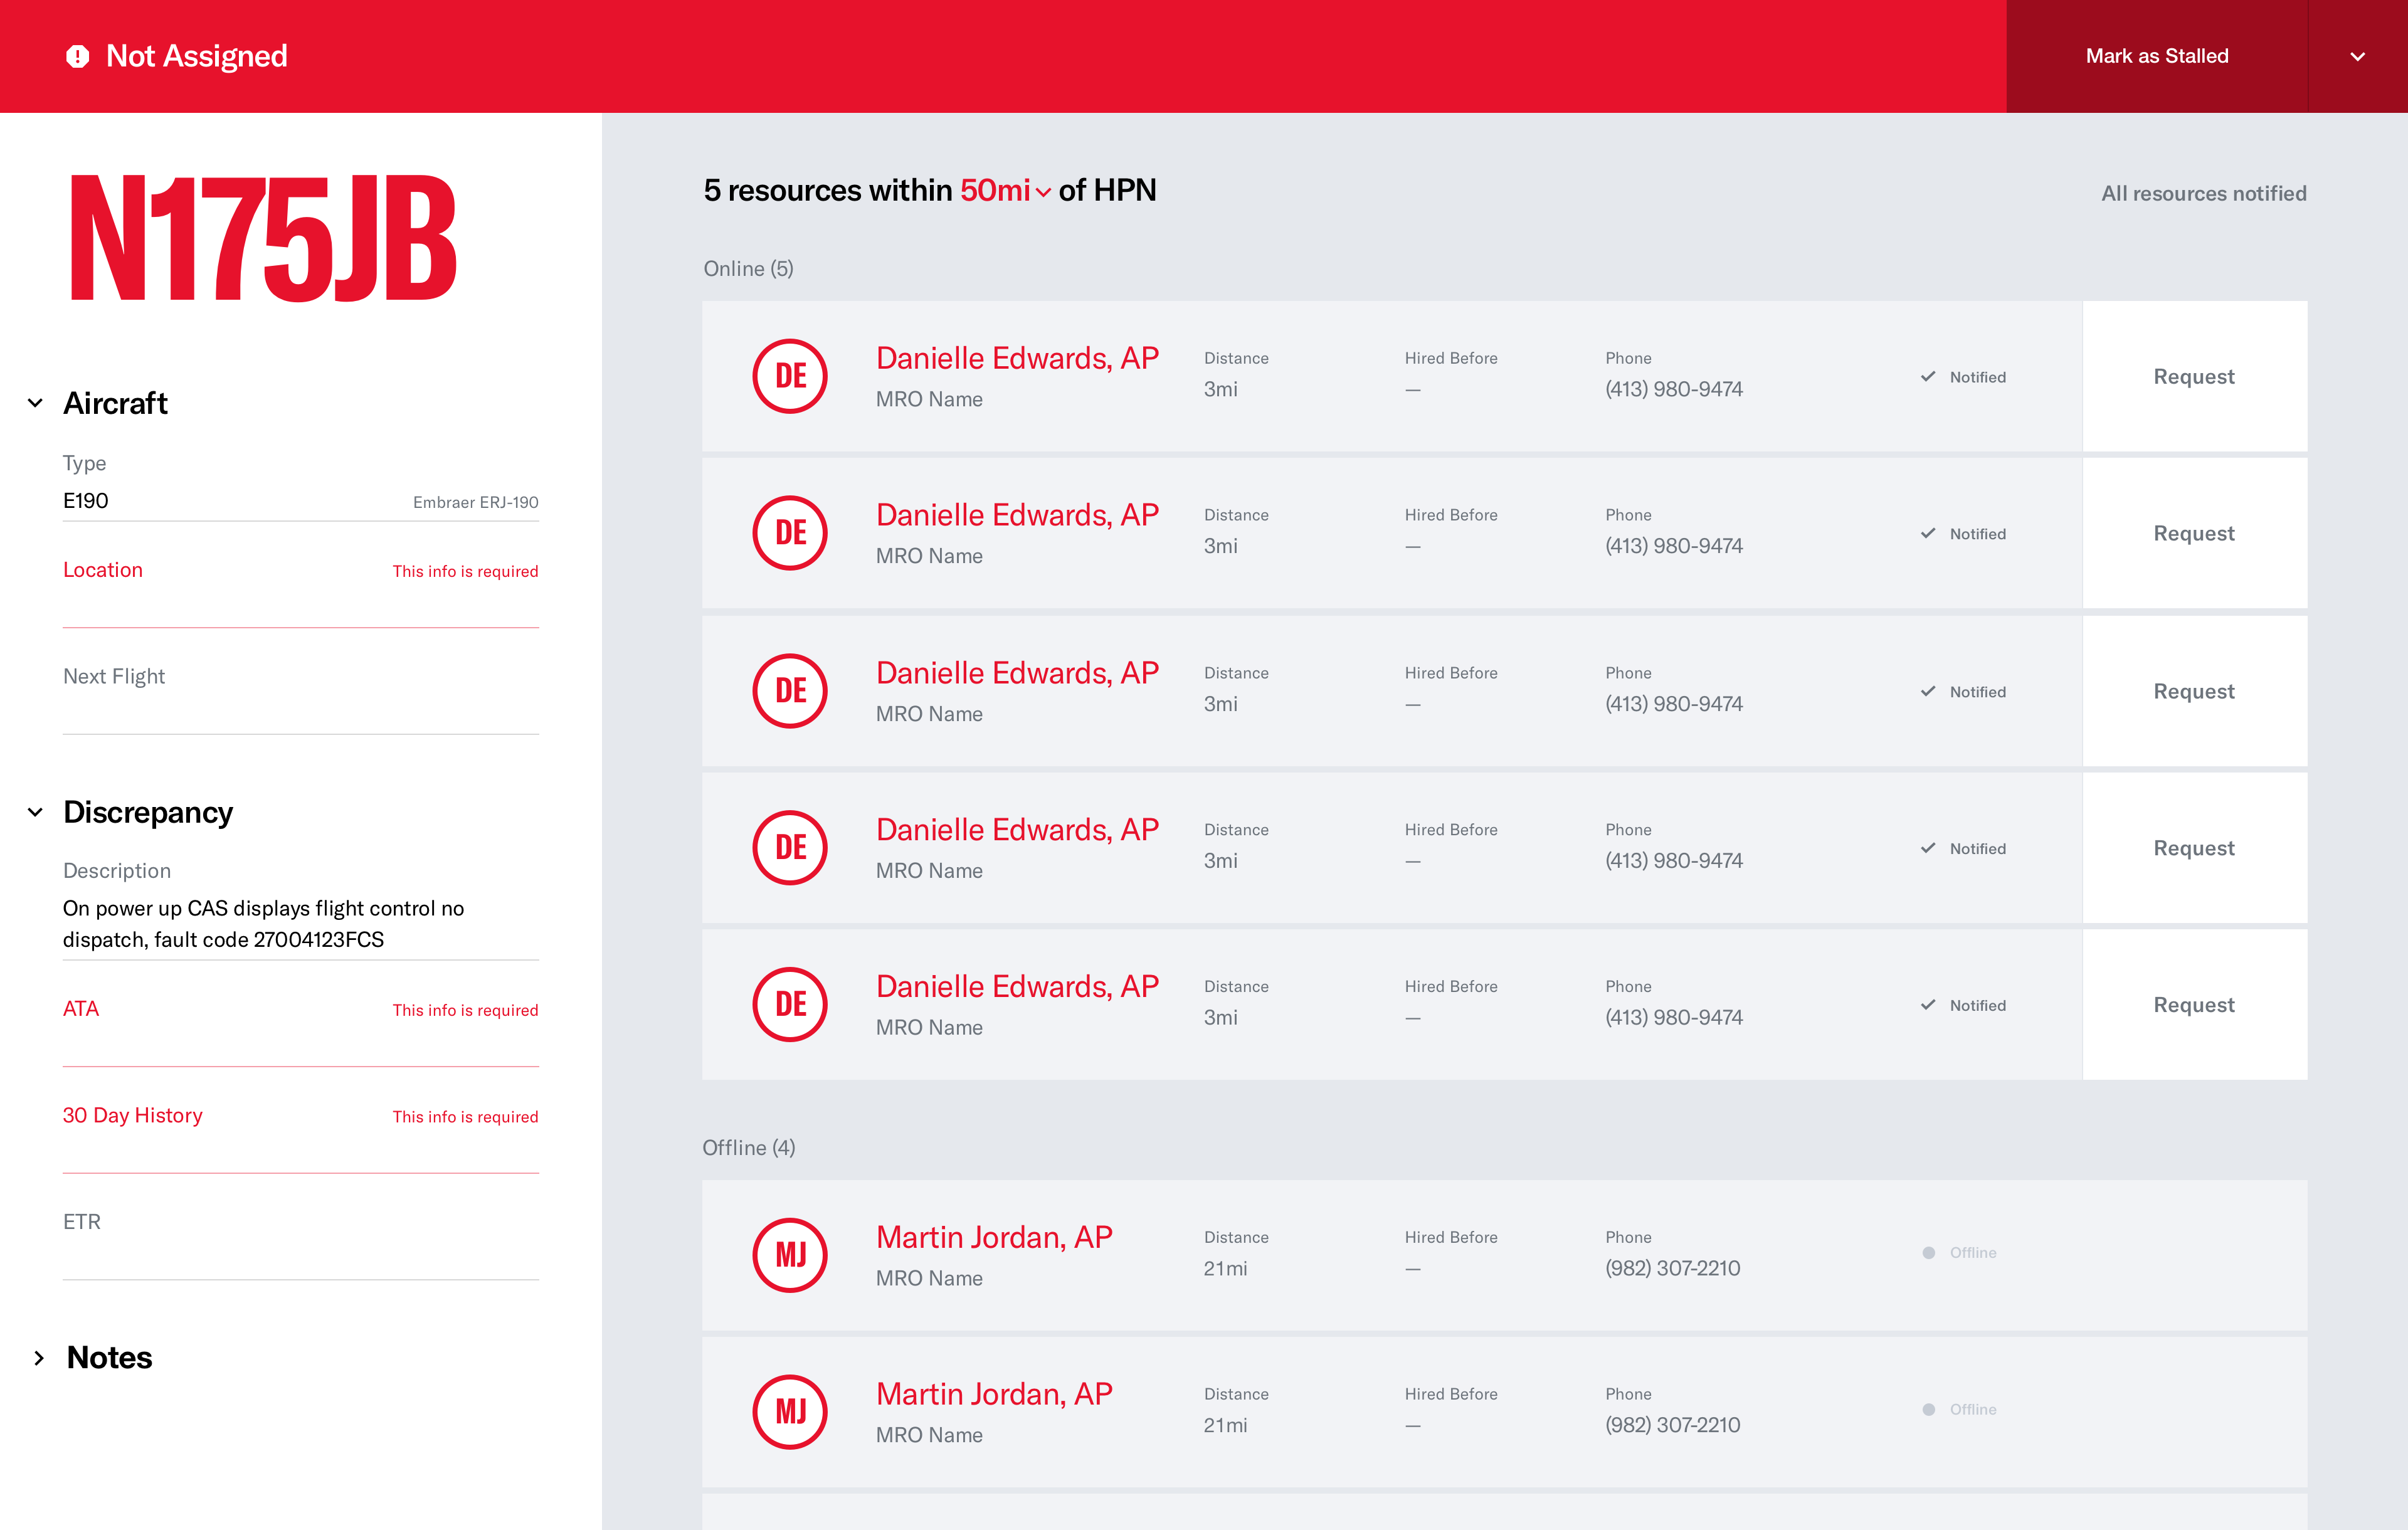
Task: Open dropdown arrow next to Mark as Stalled
Action: [2357, 56]
